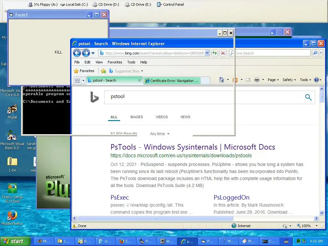Open CD Drive (D:) shortcut
The width and height of the screenshot is (328, 246).
click(x=106, y=4)
